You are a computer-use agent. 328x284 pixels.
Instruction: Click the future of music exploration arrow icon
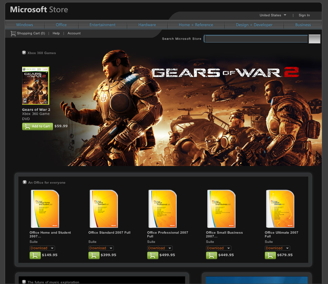pyautogui.click(x=24, y=282)
